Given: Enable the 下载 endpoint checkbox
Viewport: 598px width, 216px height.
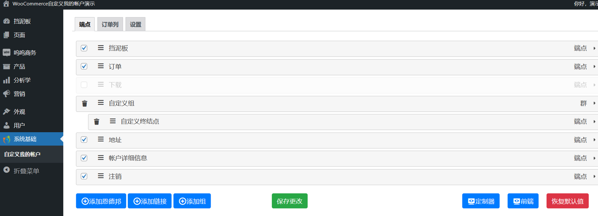Looking at the screenshot, I should [x=84, y=85].
